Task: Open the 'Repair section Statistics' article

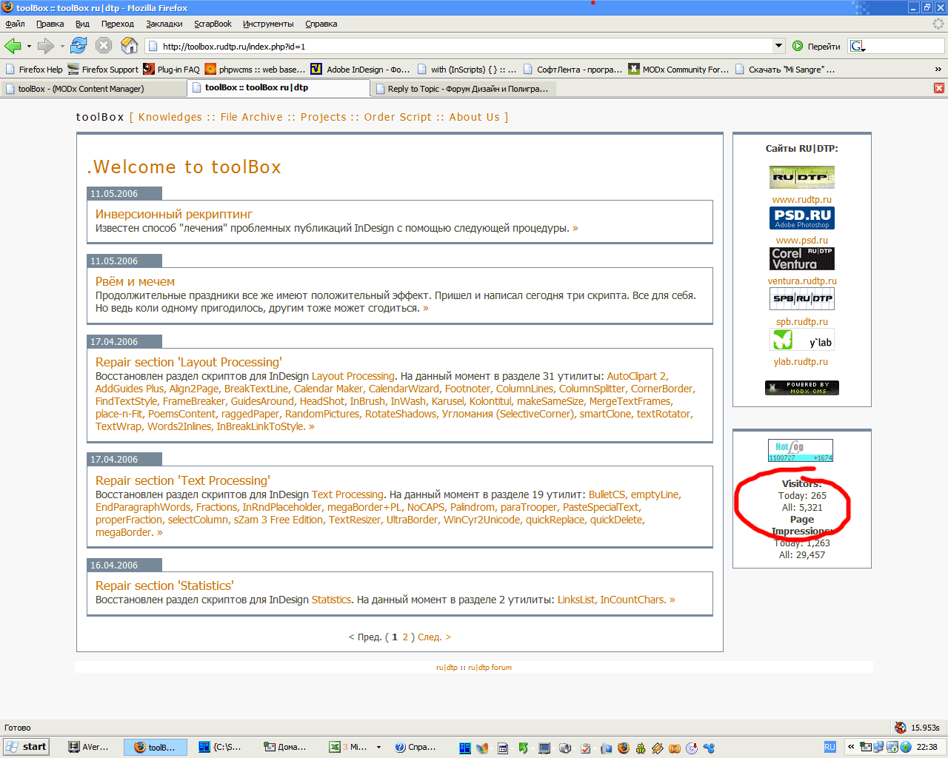Action: click(x=164, y=586)
